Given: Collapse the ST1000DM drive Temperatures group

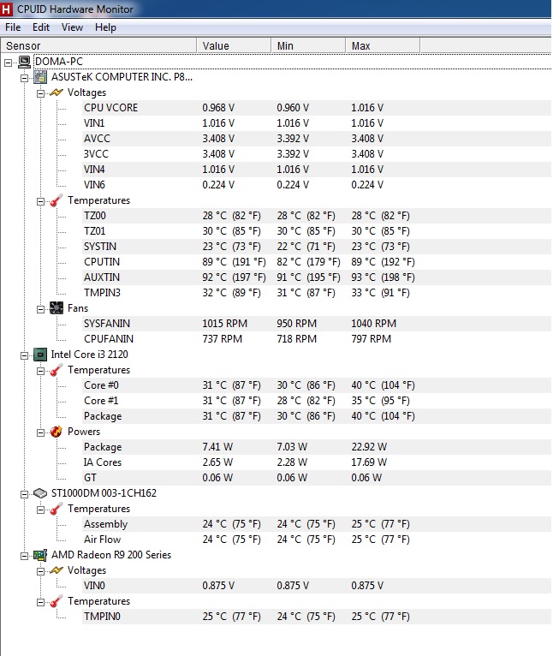Looking at the screenshot, I should pyautogui.click(x=40, y=509).
